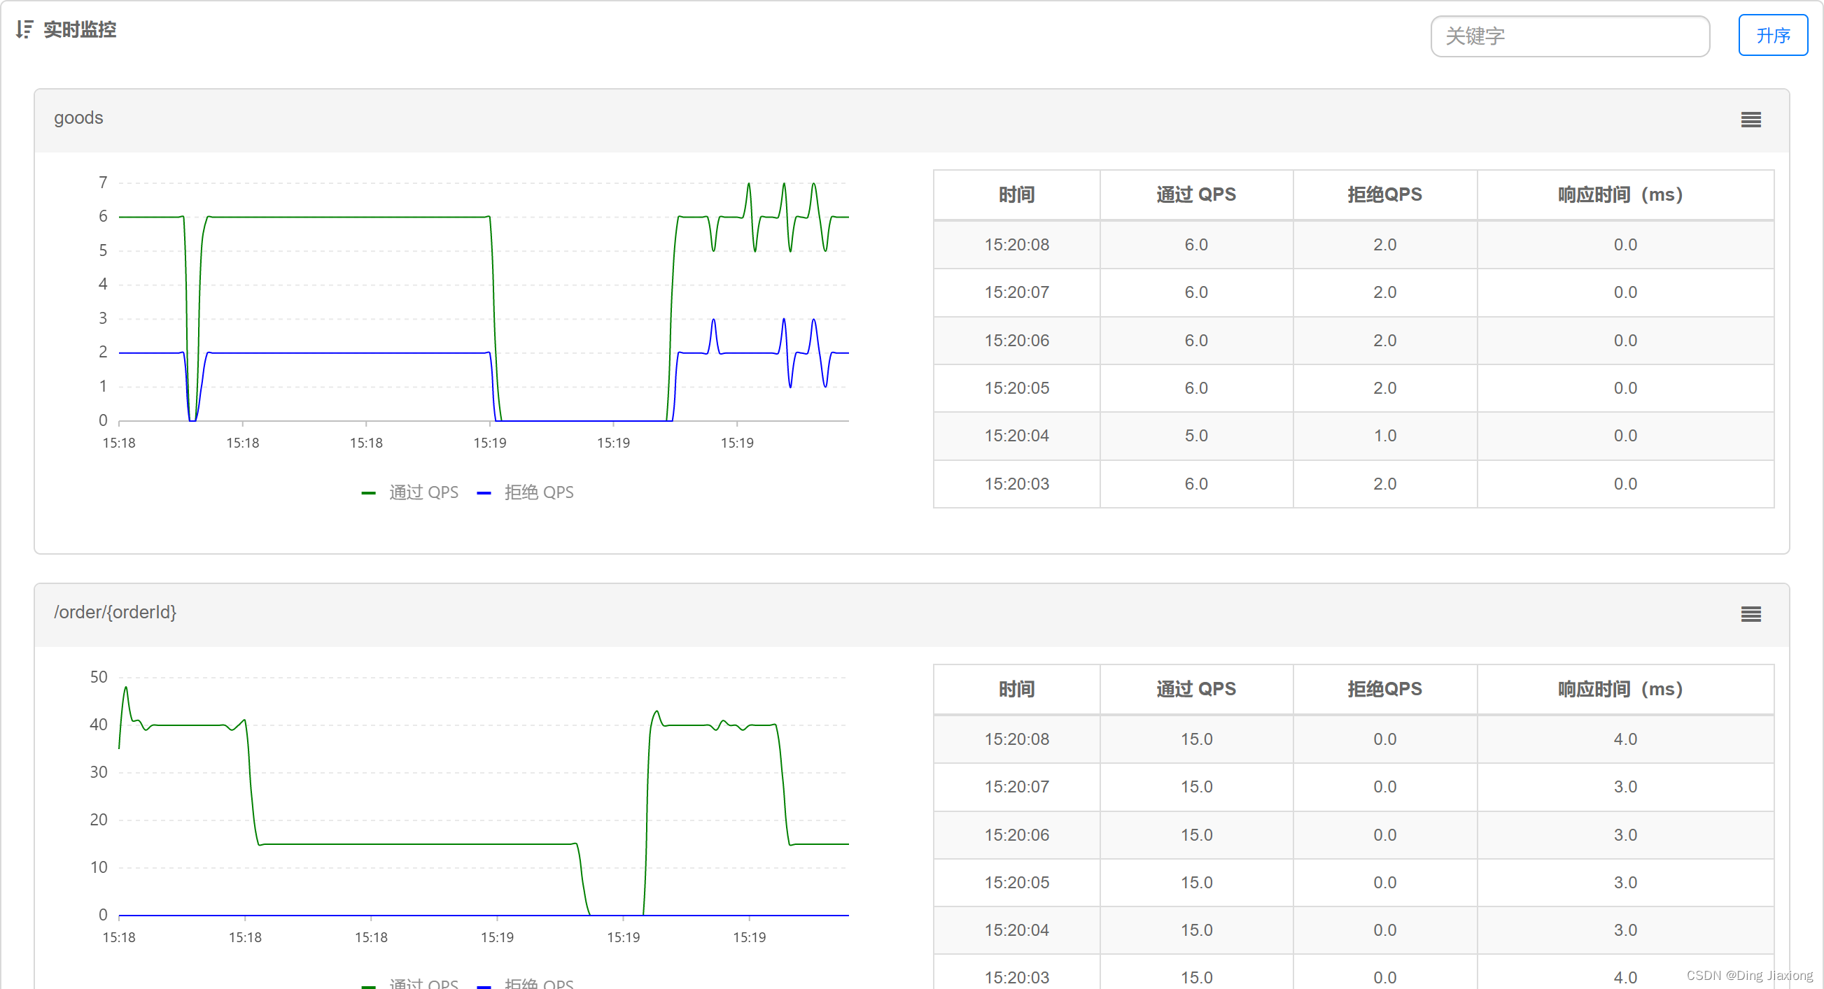The height and width of the screenshot is (989, 1824).
Task: Click the 实时监控 heading
Action: tap(79, 29)
